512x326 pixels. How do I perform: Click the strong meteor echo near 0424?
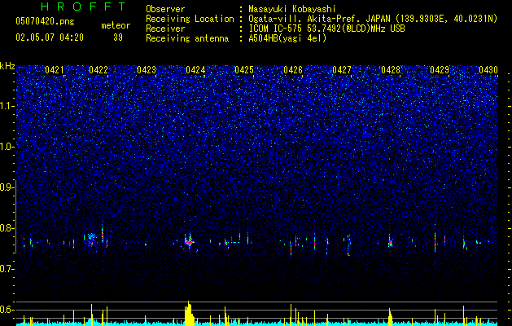coord(189,242)
